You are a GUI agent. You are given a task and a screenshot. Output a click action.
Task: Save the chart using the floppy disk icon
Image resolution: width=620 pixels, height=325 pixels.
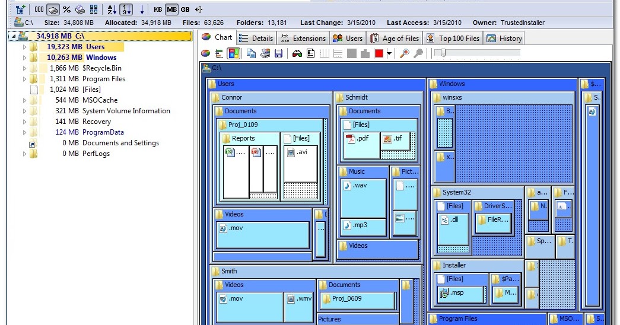[278, 53]
